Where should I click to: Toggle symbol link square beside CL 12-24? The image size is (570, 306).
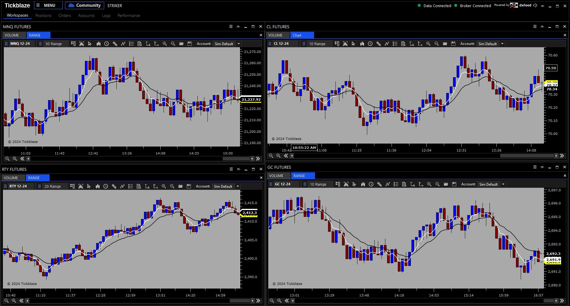point(270,44)
